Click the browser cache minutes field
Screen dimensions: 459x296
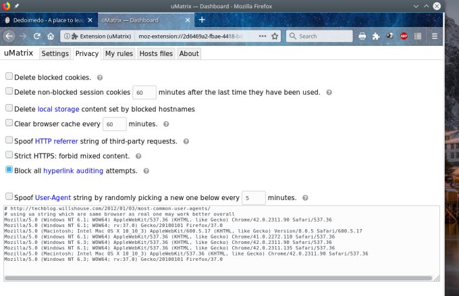click(x=115, y=124)
